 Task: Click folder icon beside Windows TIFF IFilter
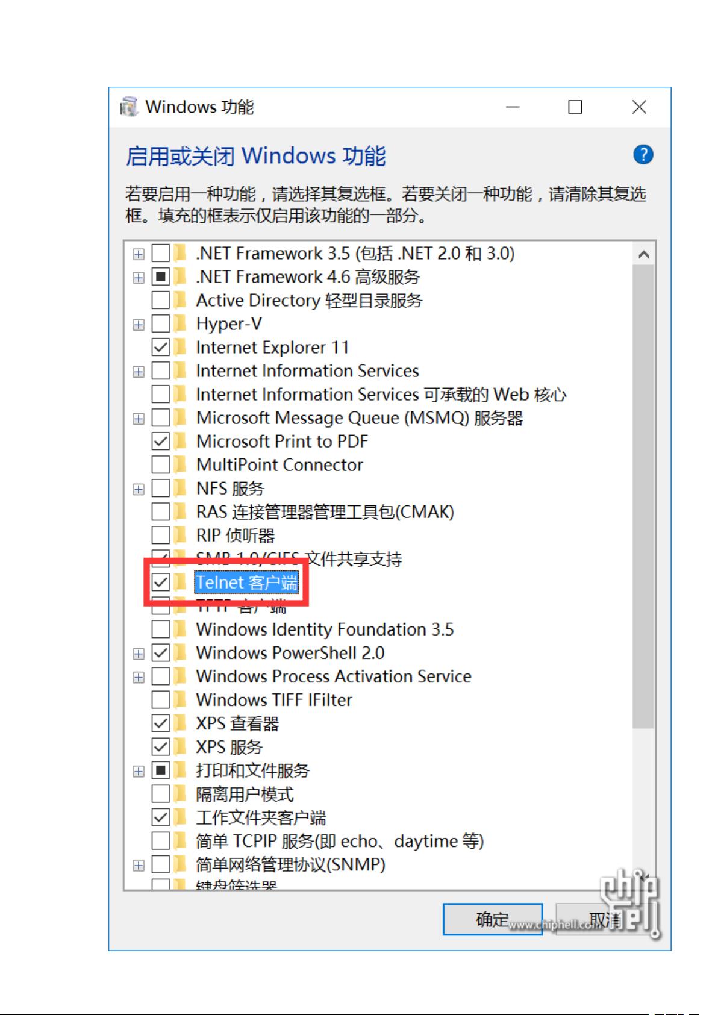point(179,700)
